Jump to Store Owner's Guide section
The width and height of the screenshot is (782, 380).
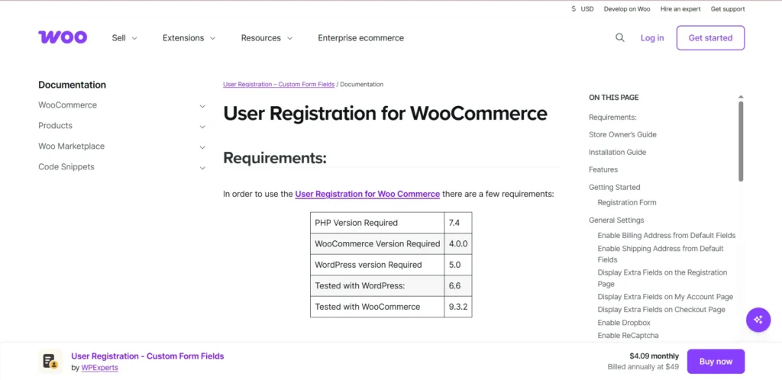pos(622,134)
